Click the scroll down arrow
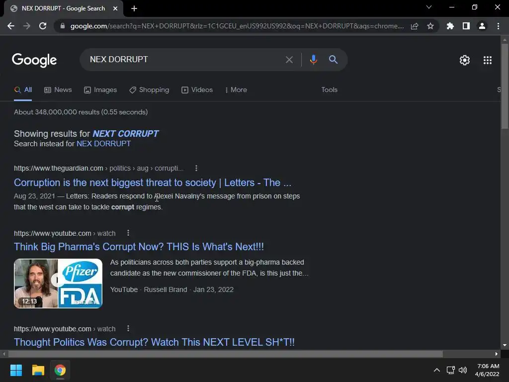Image resolution: width=509 pixels, height=382 pixels. [505, 345]
